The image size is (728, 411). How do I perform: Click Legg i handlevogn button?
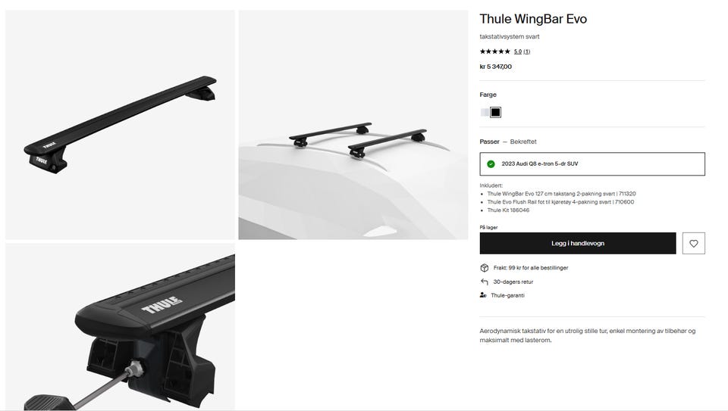coord(578,243)
